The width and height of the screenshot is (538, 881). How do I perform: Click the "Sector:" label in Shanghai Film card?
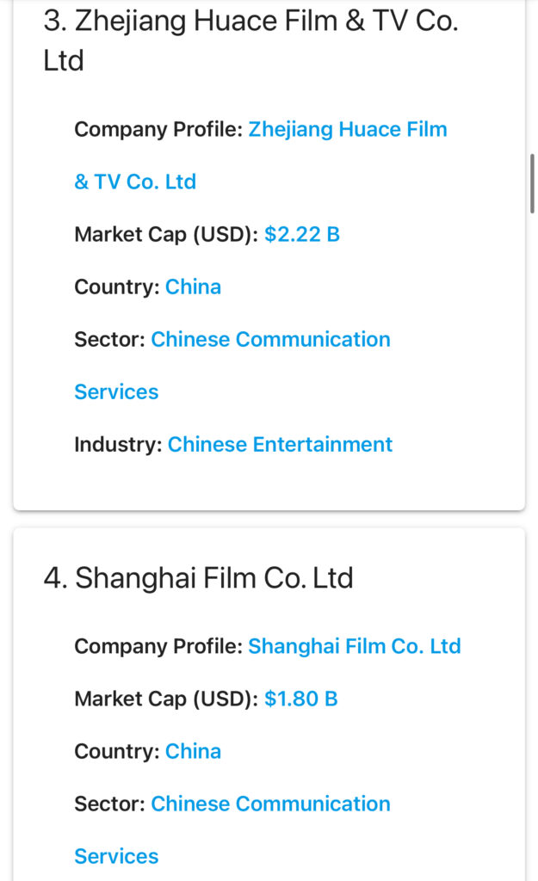[x=109, y=804]
